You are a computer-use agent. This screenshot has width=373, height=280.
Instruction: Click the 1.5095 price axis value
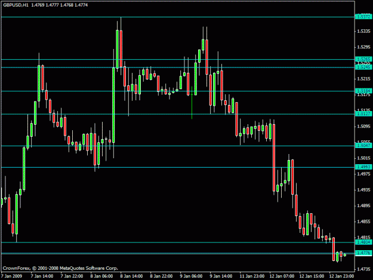coord(363,127)
